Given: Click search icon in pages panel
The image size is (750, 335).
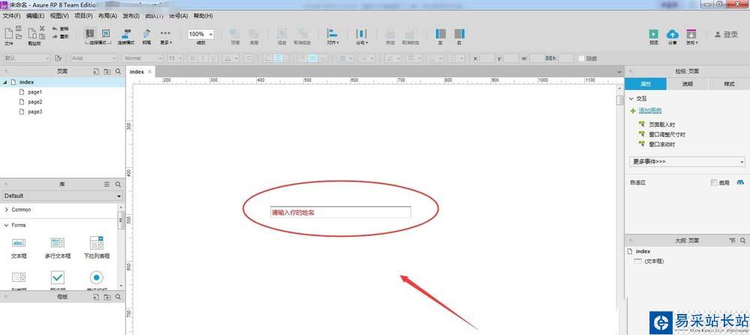Looking at the screenshot, I should pos(118,71).
